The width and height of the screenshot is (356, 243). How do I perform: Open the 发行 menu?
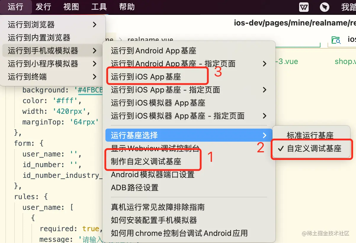tap(44, 7)
